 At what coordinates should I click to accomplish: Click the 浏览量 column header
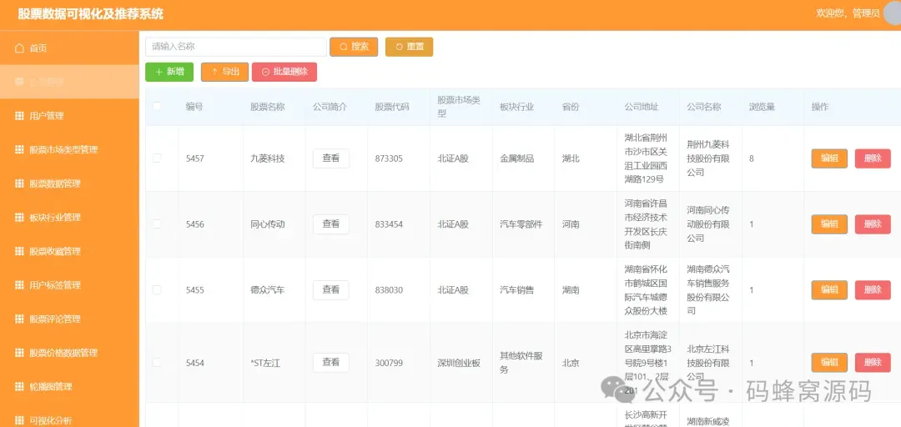pyautogui.click(x=762, y=106)
